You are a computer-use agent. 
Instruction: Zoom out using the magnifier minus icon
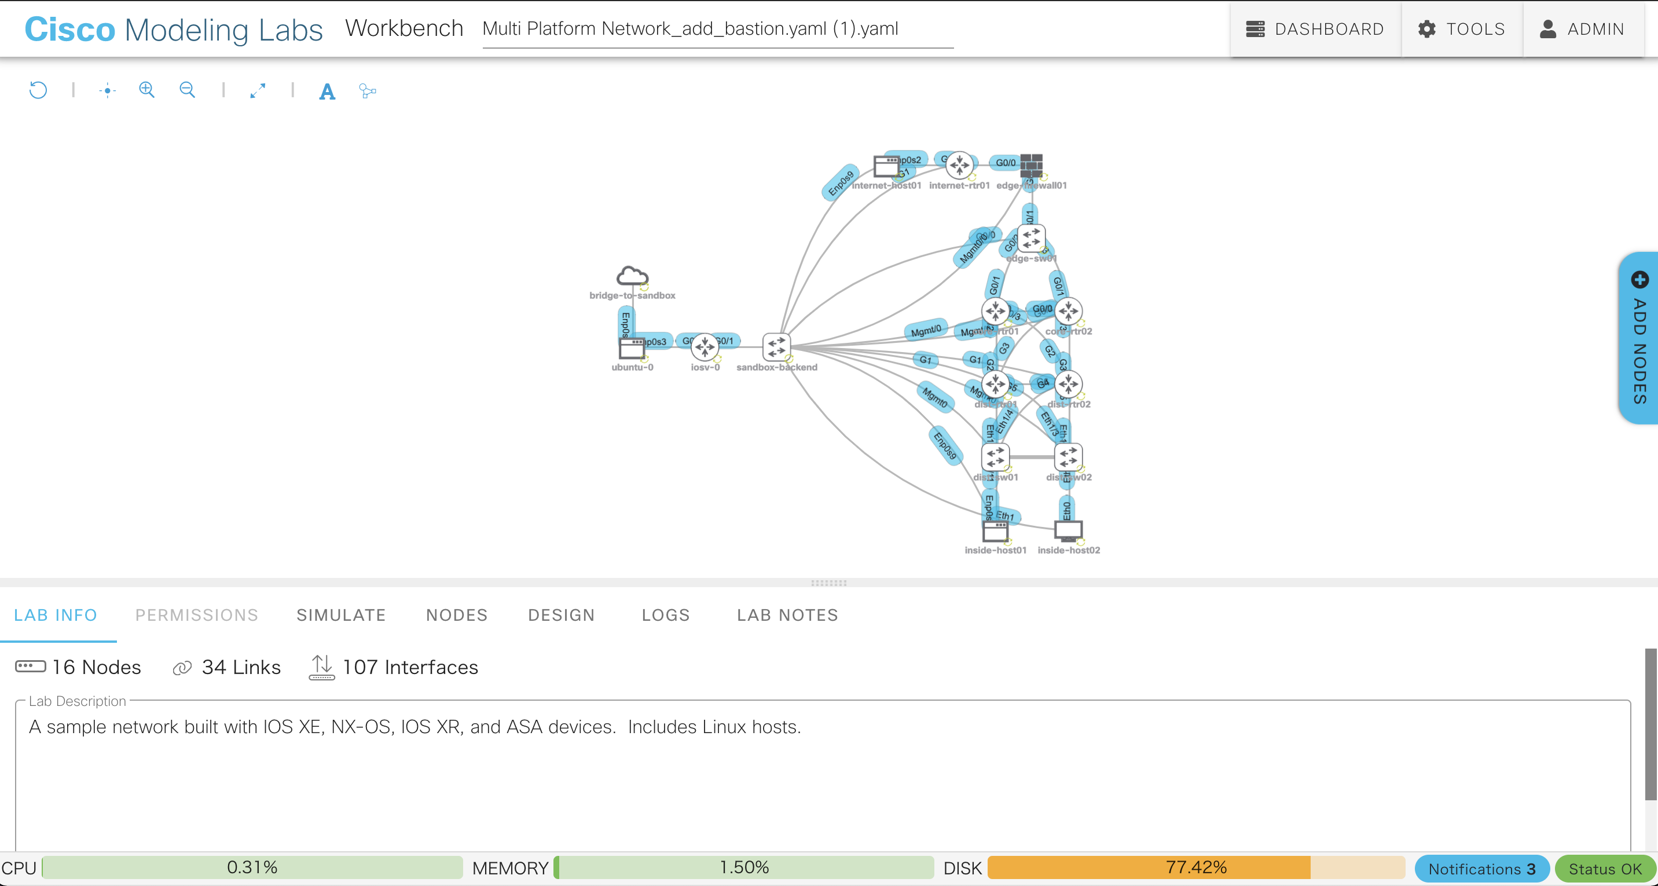pos(188,90)
